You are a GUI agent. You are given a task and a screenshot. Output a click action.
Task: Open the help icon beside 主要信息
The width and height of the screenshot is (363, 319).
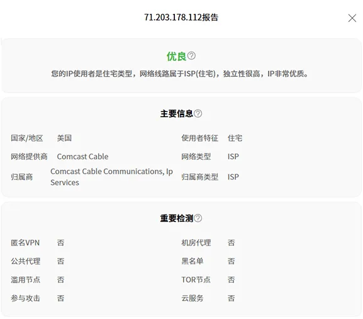pos(198,113)
